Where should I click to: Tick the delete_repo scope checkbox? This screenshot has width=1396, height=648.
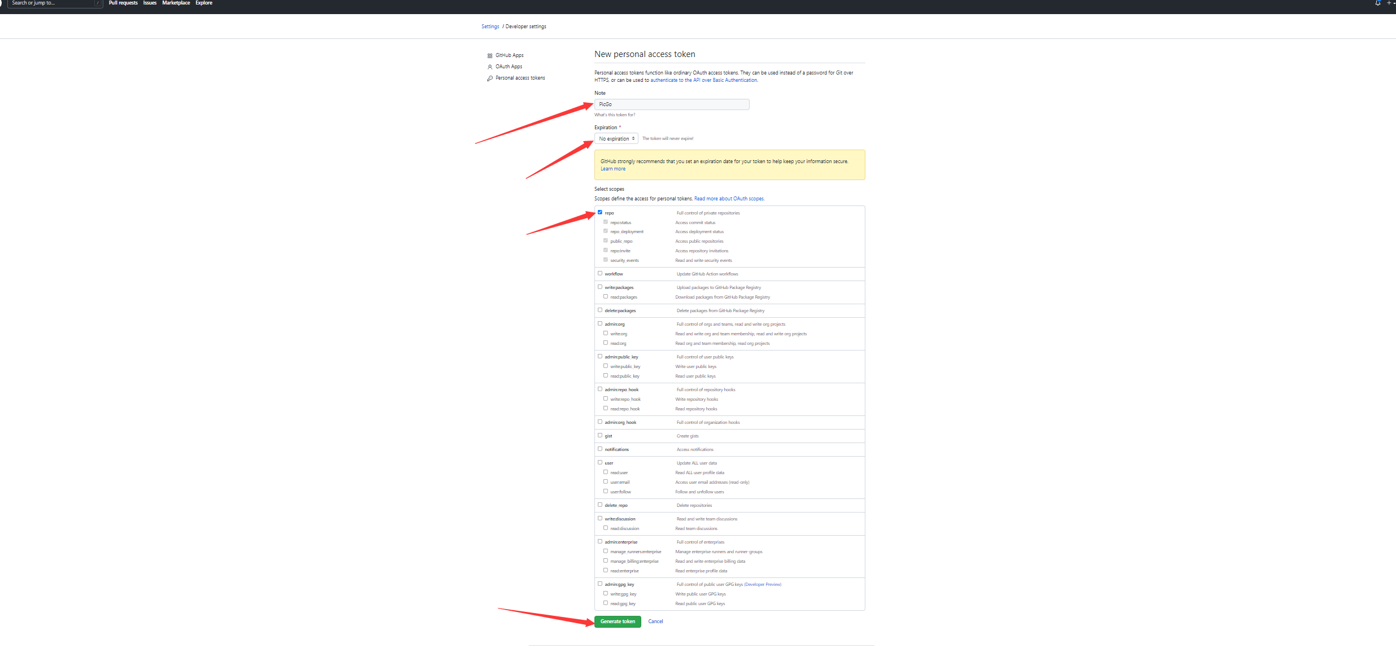[x=600, y=505]
